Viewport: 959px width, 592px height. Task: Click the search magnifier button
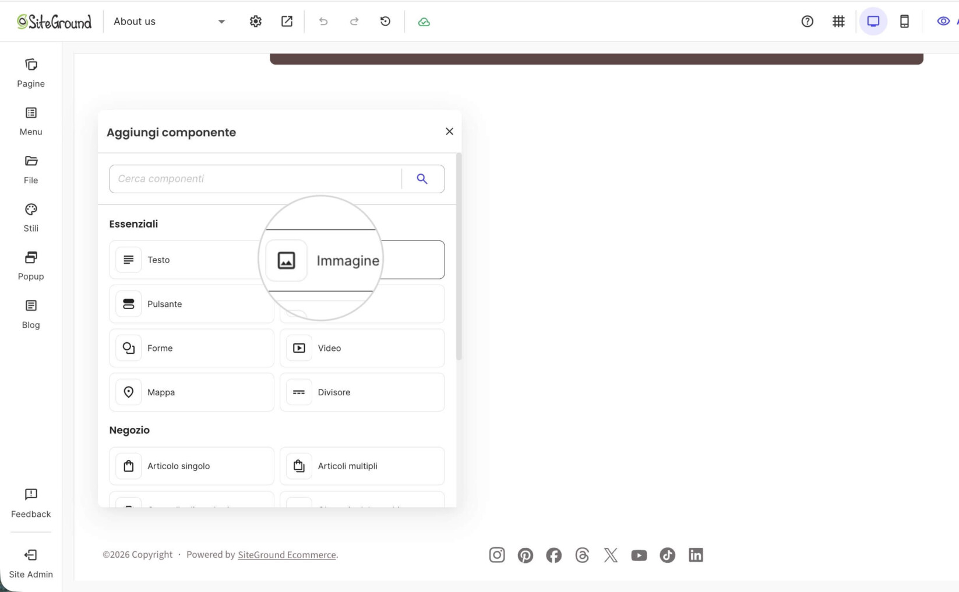coord(422,179)
